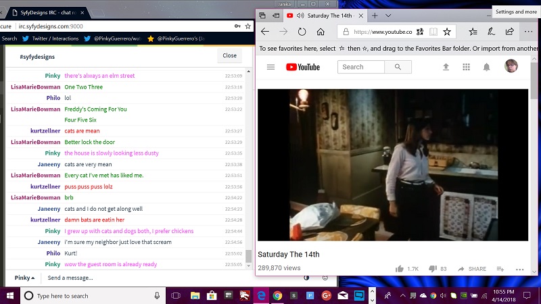Click kurtzellner nick on 'cats are mean'
541x304 pixels.
[x=45, y=131]
